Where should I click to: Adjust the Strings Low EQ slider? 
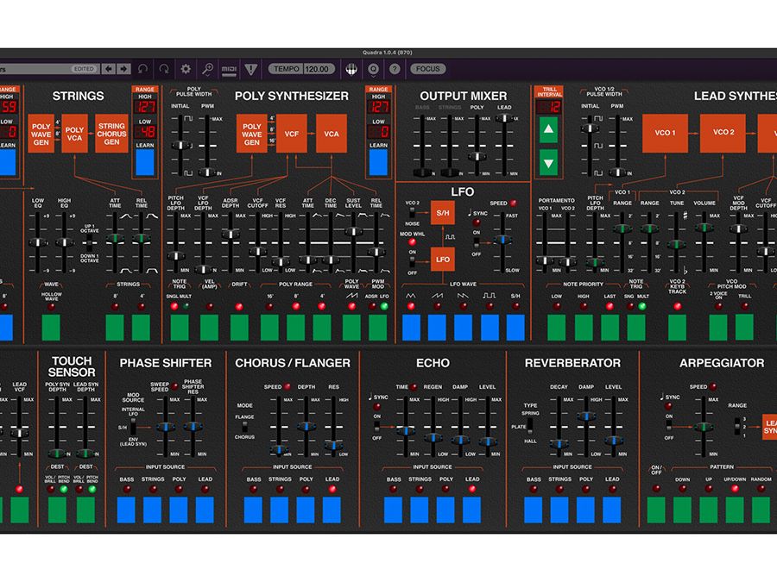[x=38, y=242]
